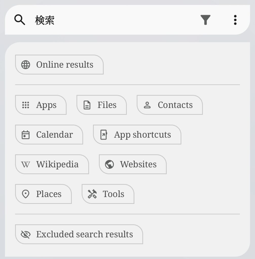Viewport: 255px width, 259px height.
Task: Toggle the Files filter chip
Action: pos(101,105)
